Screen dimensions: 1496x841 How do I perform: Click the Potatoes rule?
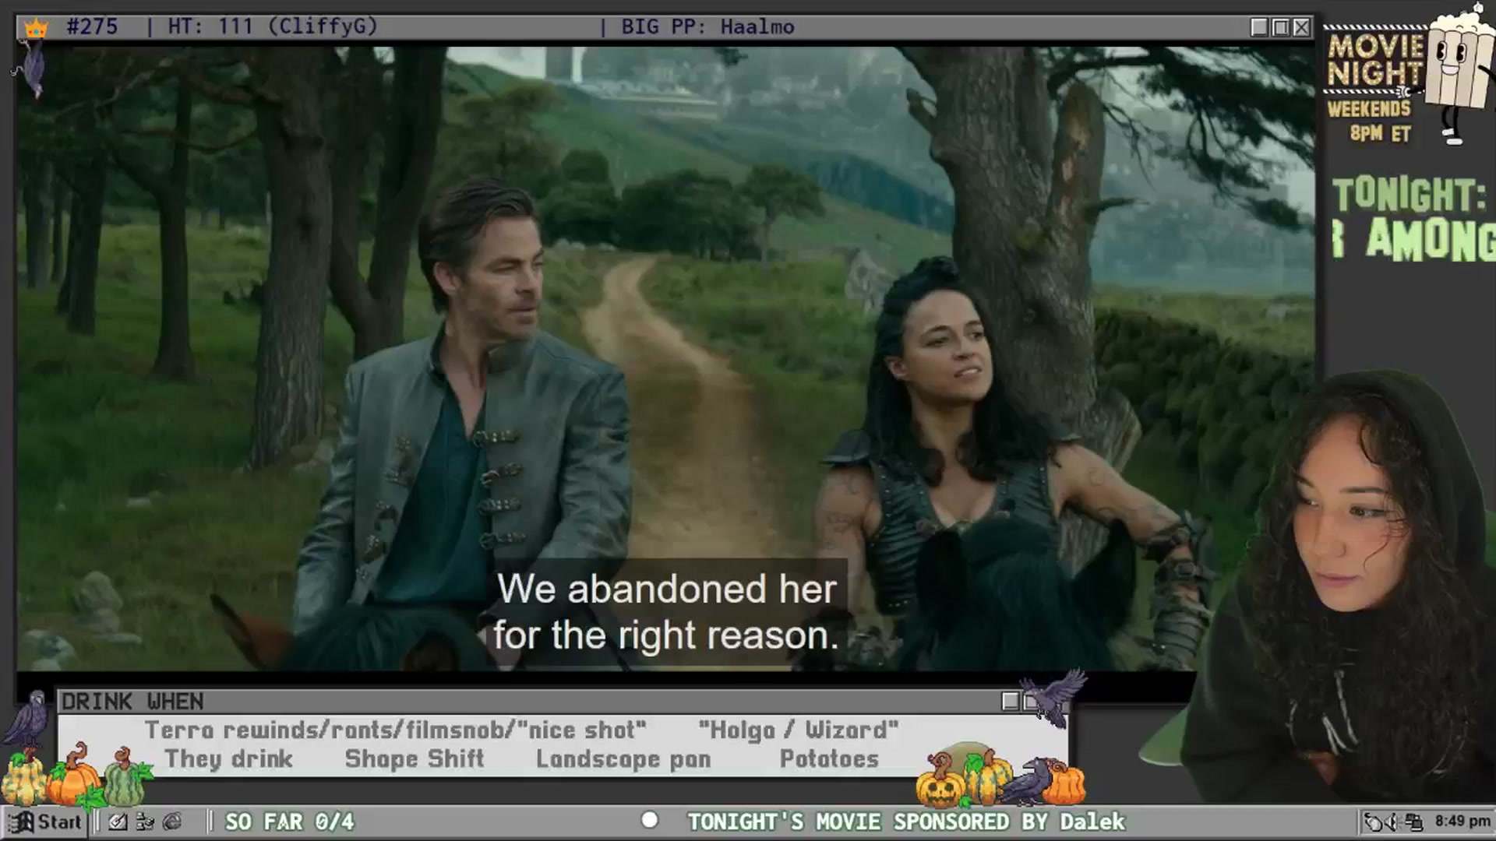click(x=829, y=758)
